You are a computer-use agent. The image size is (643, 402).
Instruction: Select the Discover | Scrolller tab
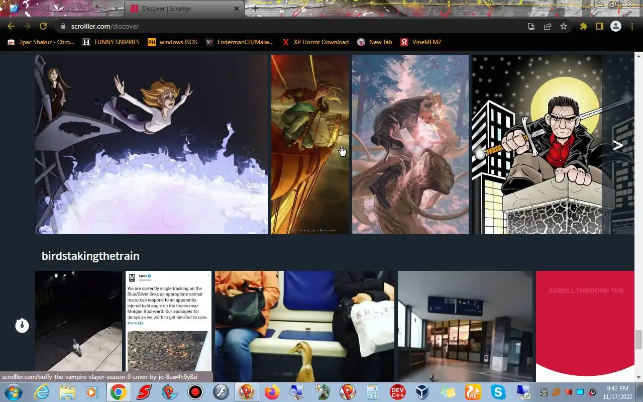(x=185, y=9)
